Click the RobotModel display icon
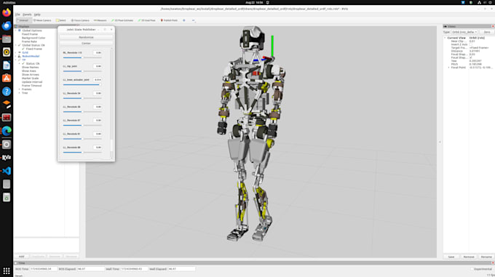This screenshot has height=277, width=495. [x=20, y=56]
